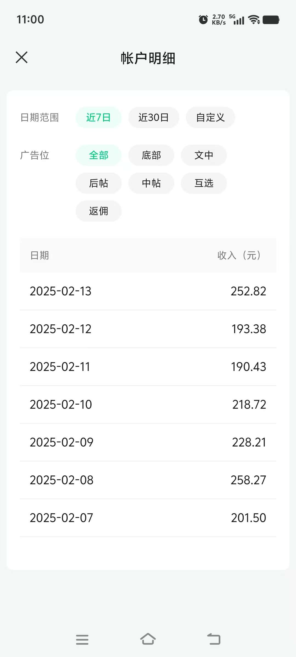This screenshot has width=296, height=657.
Task: Filter ad slots by 全部
Action: (99, 155)
